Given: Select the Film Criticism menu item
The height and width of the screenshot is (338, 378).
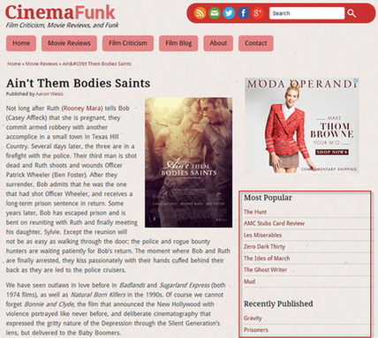Looking at the screenshot, I should pos(128,43).
